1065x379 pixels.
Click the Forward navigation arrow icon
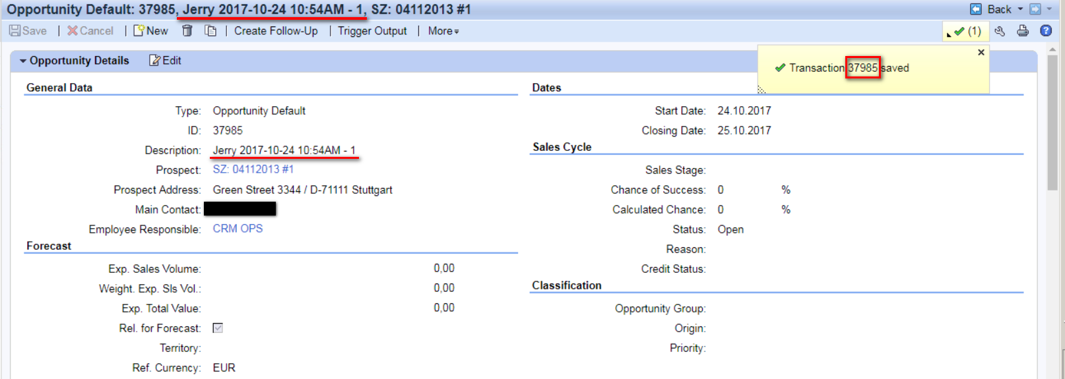[1035, 9]
